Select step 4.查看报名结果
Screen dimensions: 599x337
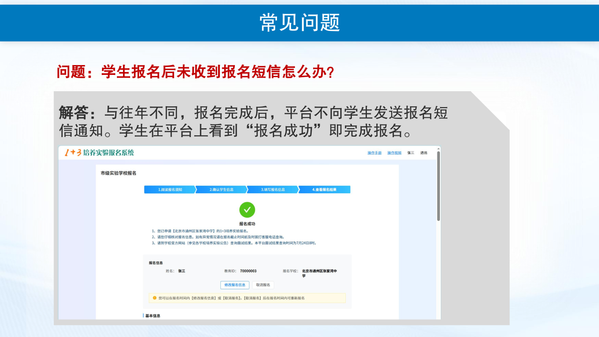tap(324, 190)
